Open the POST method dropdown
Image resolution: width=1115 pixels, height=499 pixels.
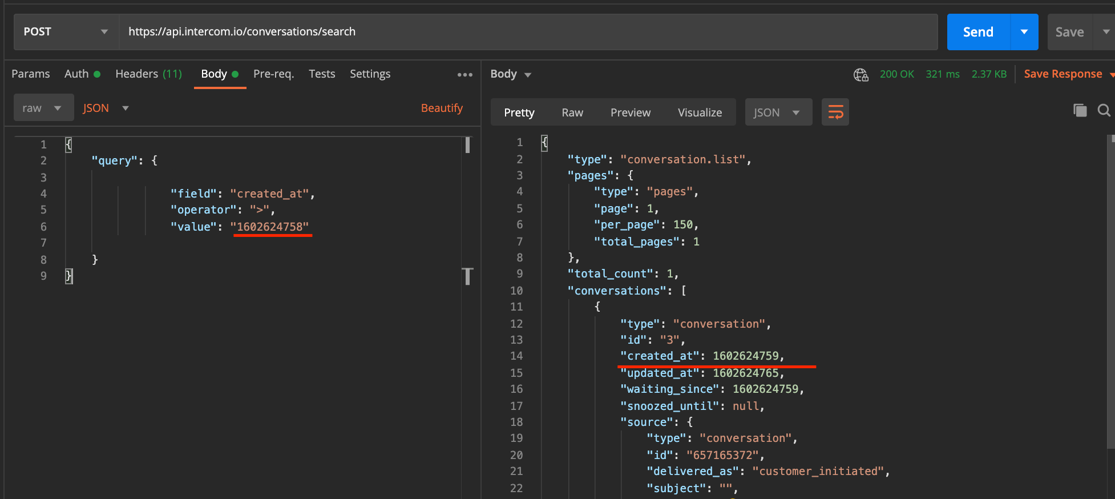point(66,31)
